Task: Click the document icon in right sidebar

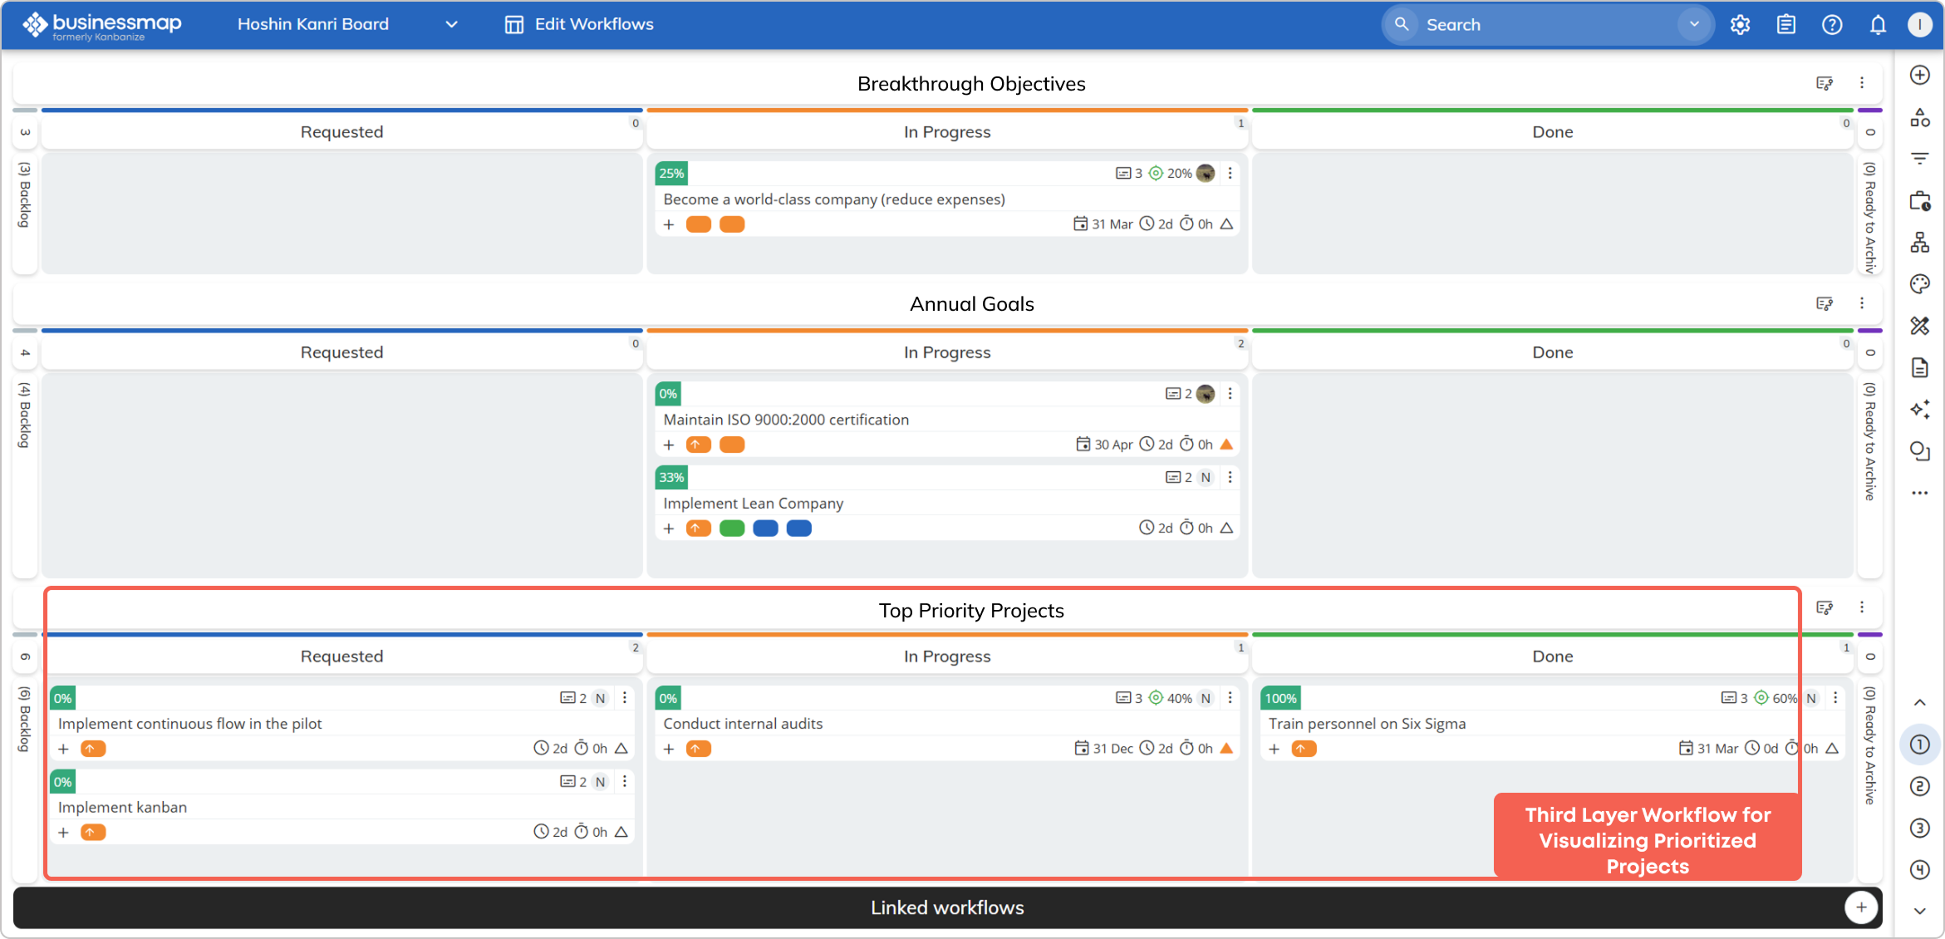Action: point(1920,367)
